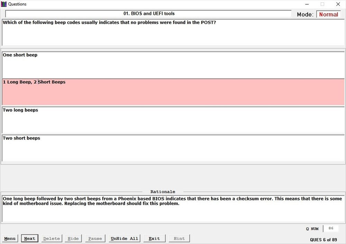
Task: Go to the Next question
Action: pyautogui.click(x=29, y=238)
